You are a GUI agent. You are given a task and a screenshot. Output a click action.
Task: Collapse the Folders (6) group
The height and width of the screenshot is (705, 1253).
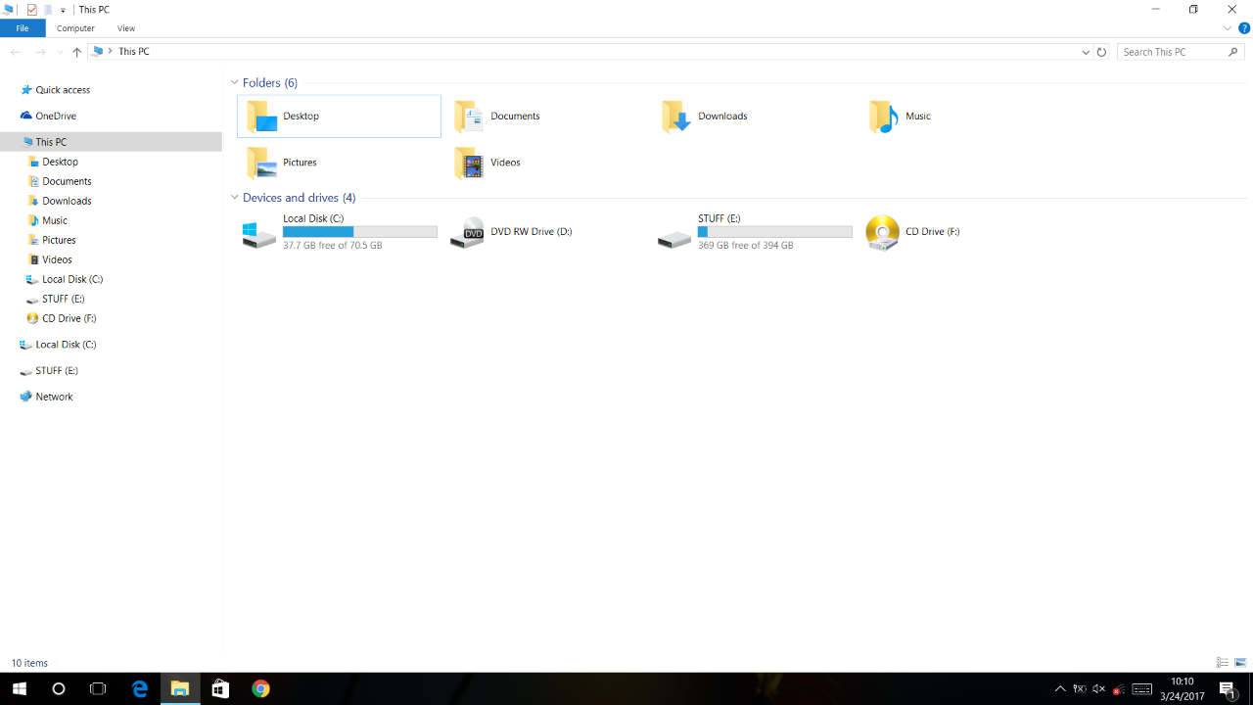tap(235, 83)
